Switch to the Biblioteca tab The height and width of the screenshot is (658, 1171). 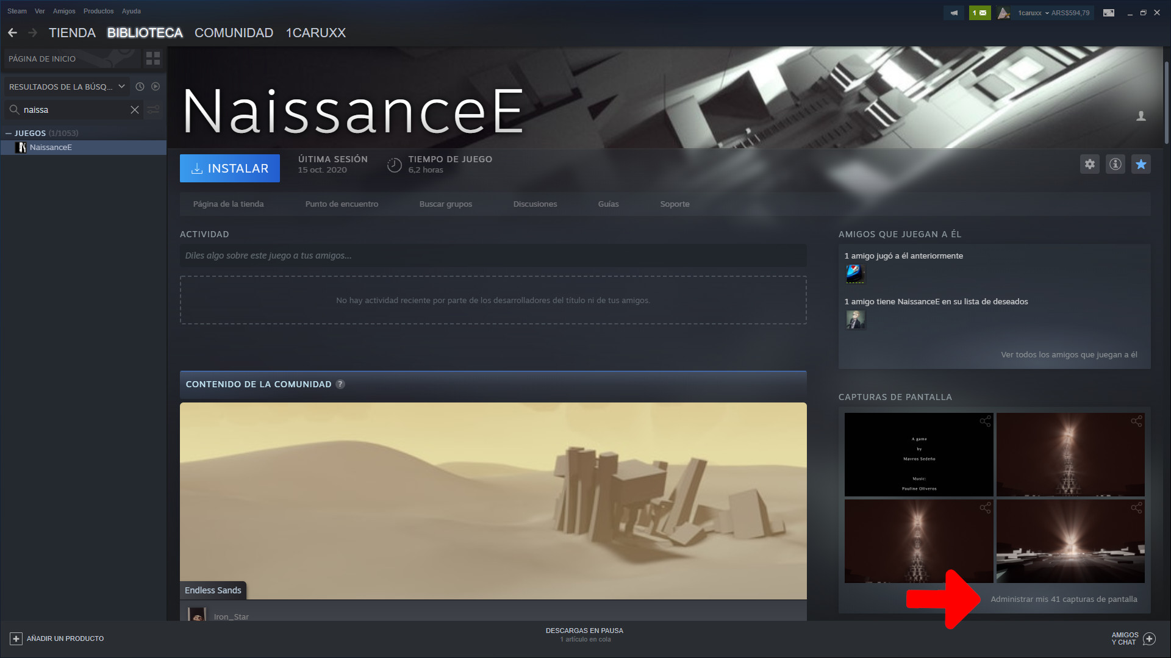tap(145, 33)
